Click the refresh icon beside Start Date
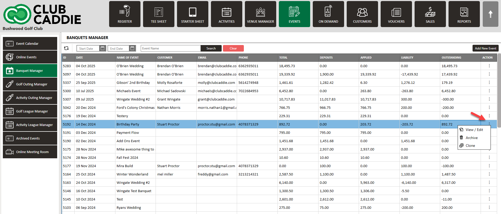Viewport: 501px width, 214px height. coord(66,48)
